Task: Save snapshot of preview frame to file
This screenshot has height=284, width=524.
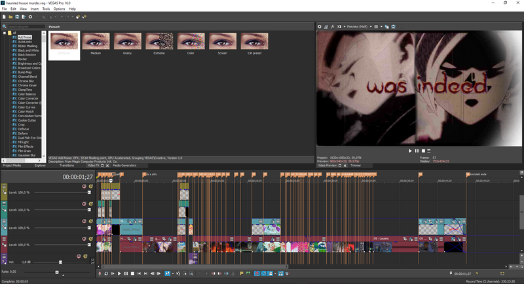Action: (393, 27)
